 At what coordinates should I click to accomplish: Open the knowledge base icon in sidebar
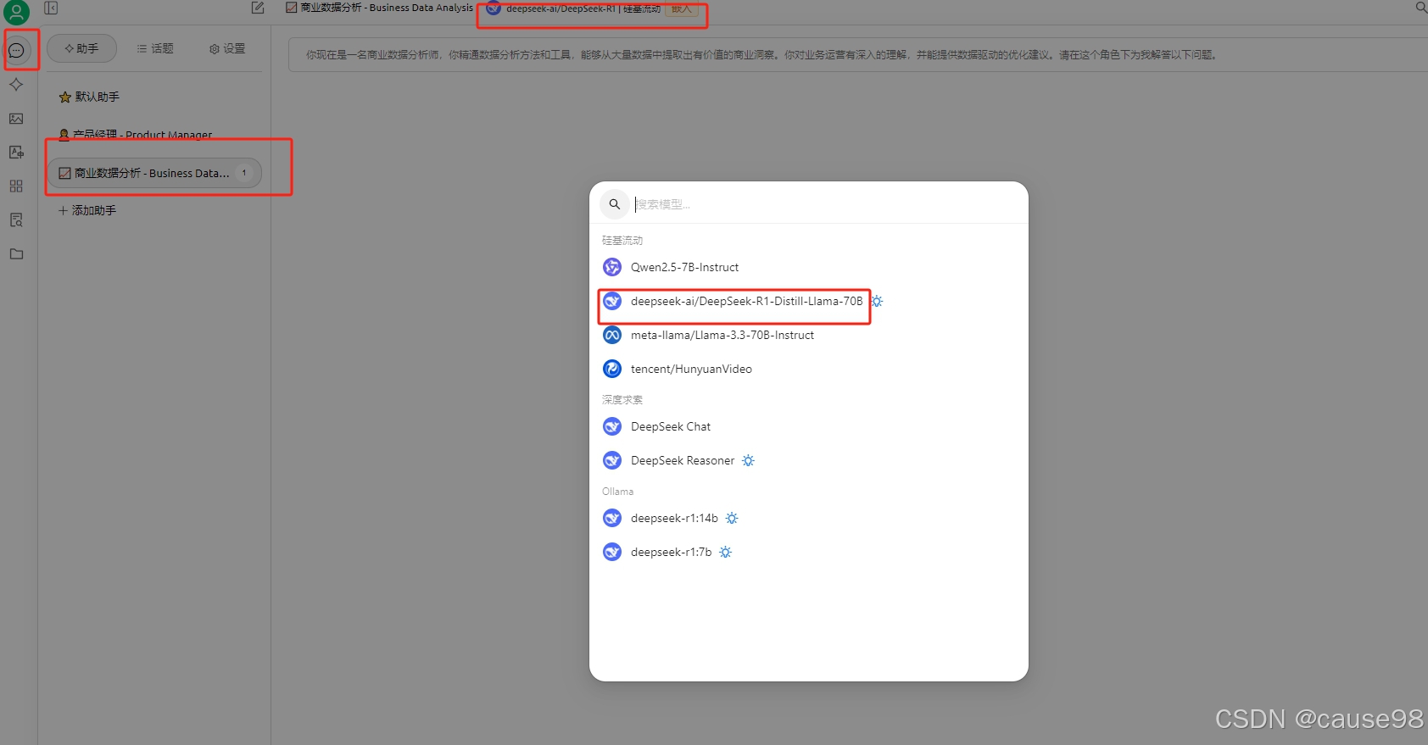click(16, 220)
